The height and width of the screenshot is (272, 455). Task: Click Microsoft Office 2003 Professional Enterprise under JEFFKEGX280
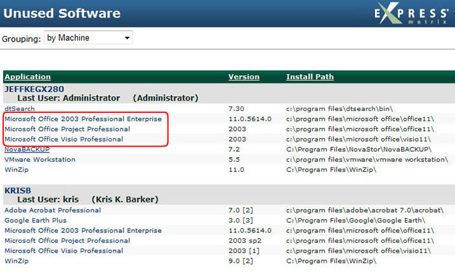(x=83, y=119)
